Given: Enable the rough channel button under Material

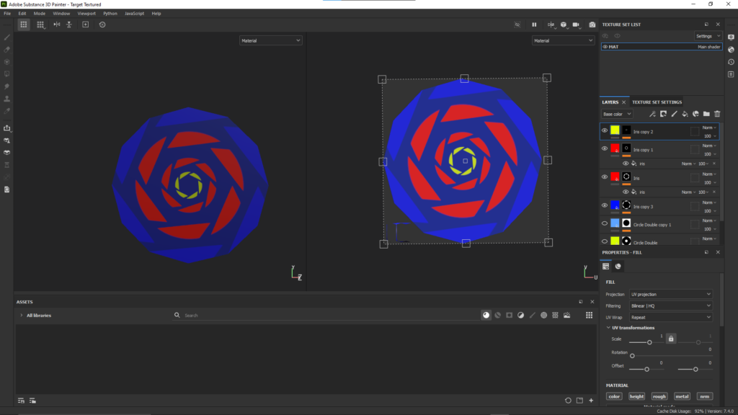Looking at the screenshot, I should click(x=659, y=396).
